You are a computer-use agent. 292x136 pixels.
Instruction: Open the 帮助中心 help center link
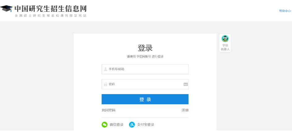pyautogui.click(x=285, y=11)
